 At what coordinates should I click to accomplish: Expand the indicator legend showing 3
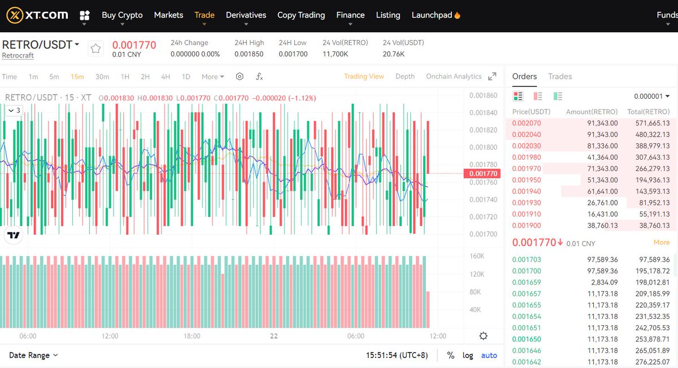14,111
